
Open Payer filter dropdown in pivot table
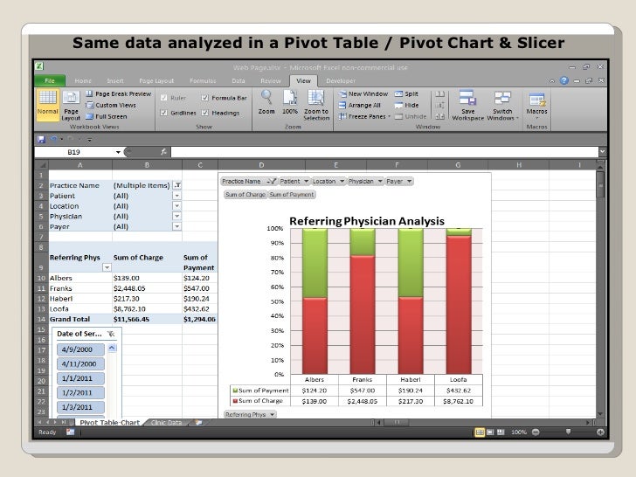point(176,227)
